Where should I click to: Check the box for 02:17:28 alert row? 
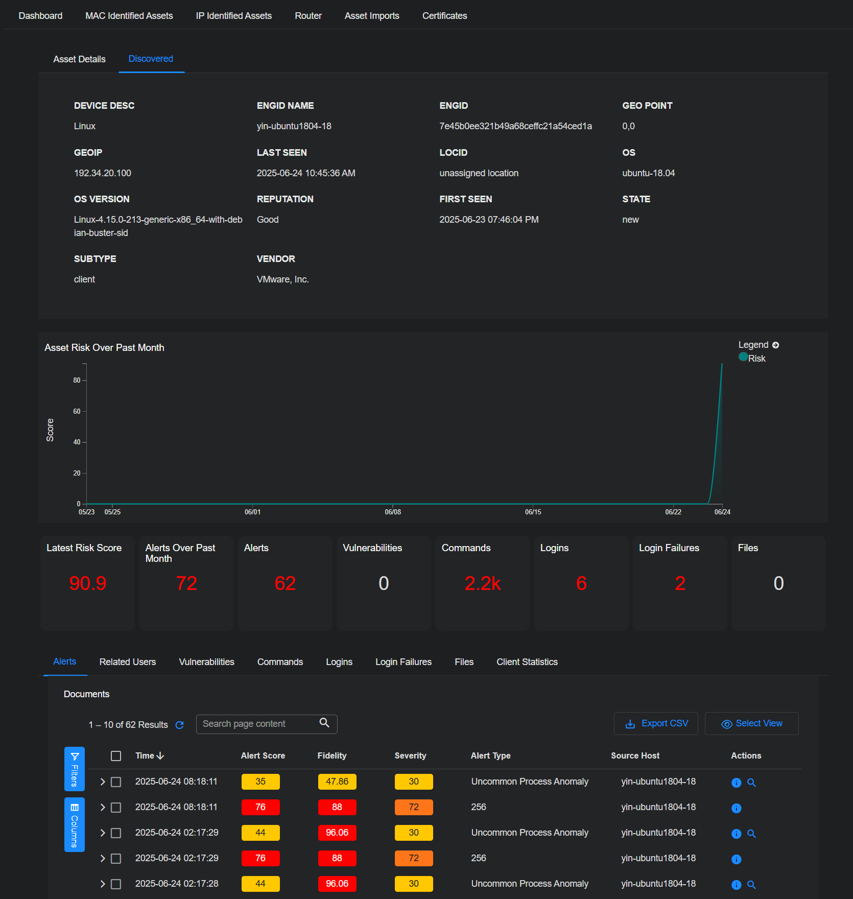click(x=116, y=884)
